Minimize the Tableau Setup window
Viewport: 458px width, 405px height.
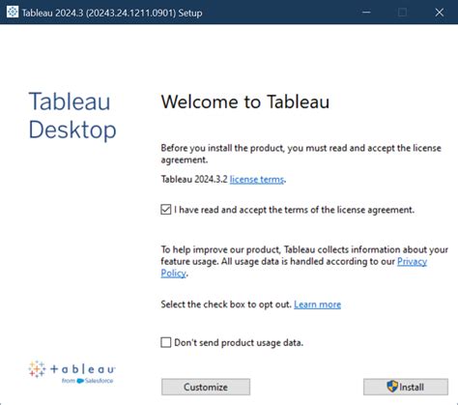click(x=366, y=13)
